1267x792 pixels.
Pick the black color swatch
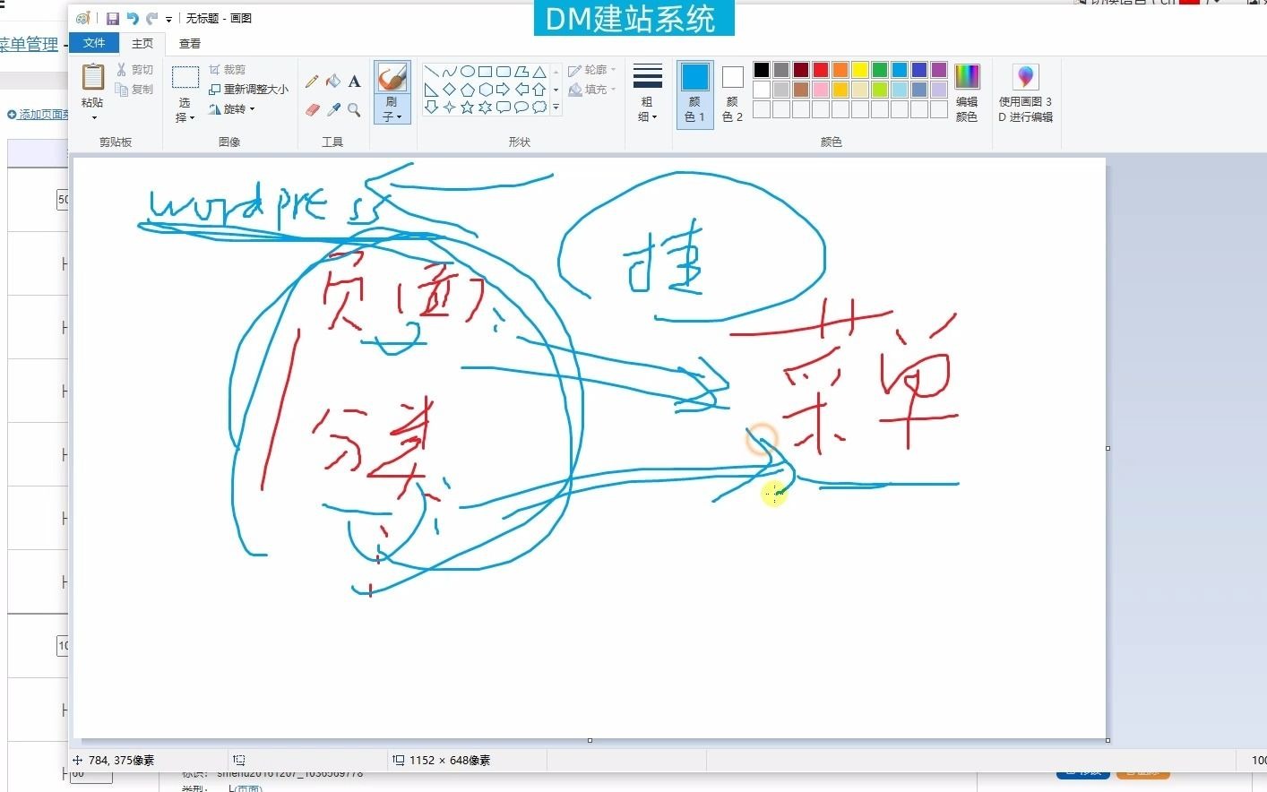pyautogui.click(x=762, y=70)
